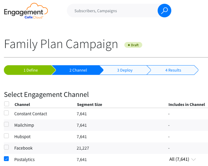Click the Postalytics channel name
This screenshot has height=166, width=208.
24,159
